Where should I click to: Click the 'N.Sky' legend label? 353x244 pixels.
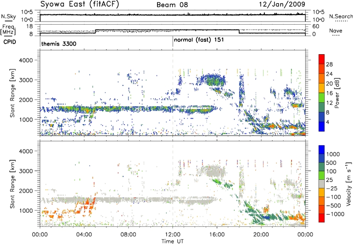point(8,16)
